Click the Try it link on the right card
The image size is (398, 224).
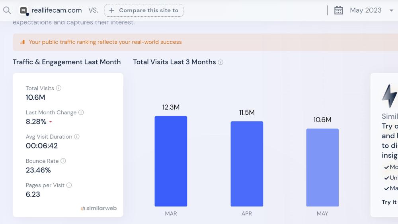point(389,202)
